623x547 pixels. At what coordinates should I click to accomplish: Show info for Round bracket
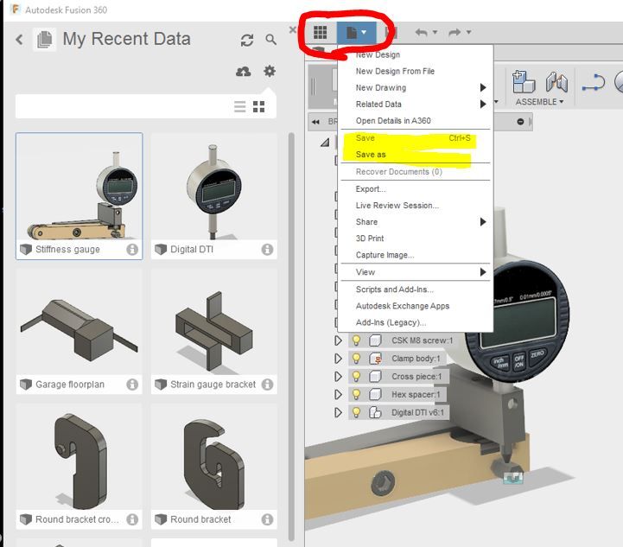point(267,519)
